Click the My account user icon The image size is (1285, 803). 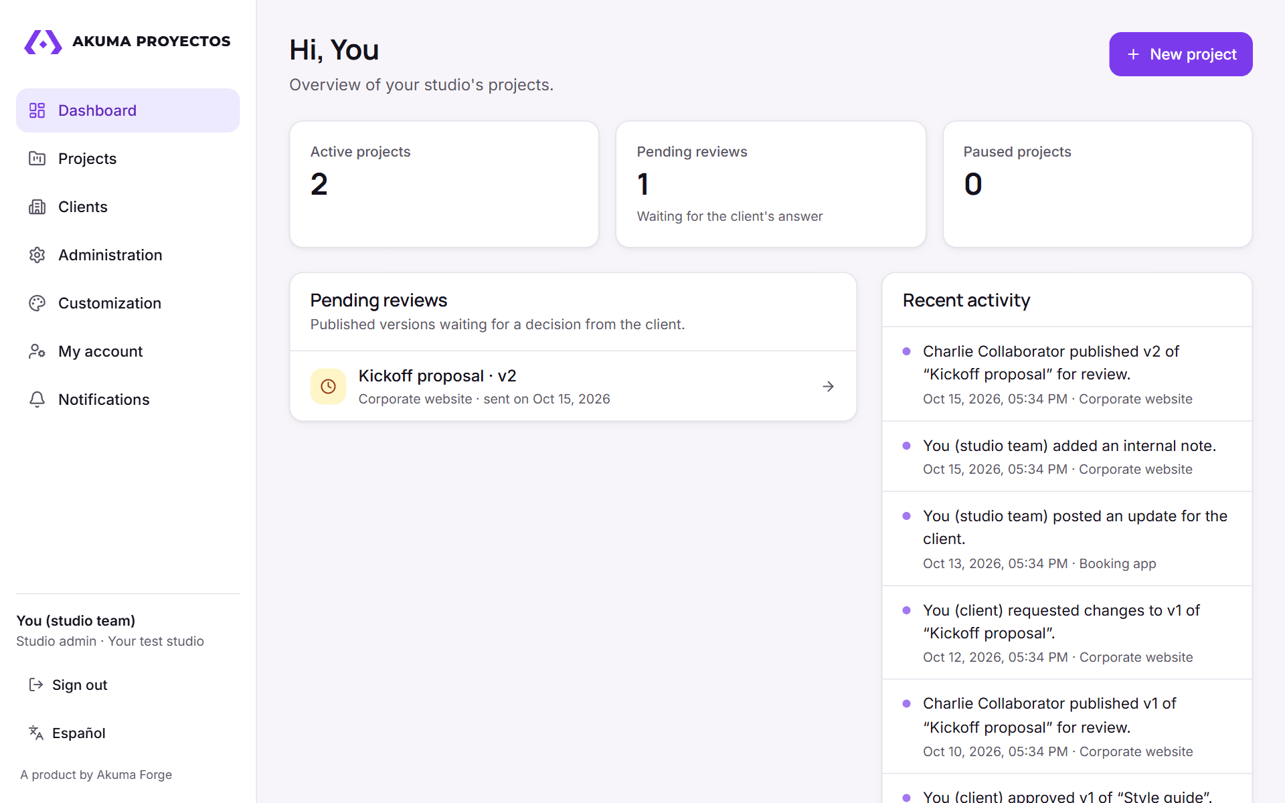(x=37, y=351)
